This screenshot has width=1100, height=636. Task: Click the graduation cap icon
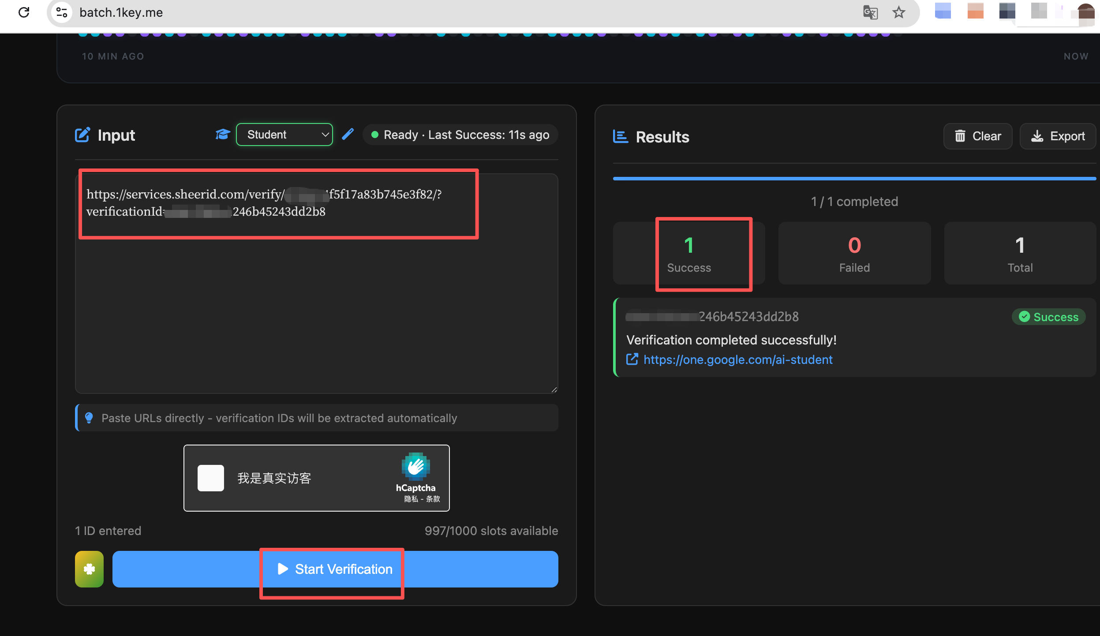[223, 135]
